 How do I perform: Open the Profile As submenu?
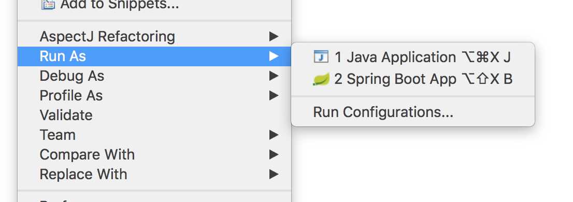(x=154, y=96)
